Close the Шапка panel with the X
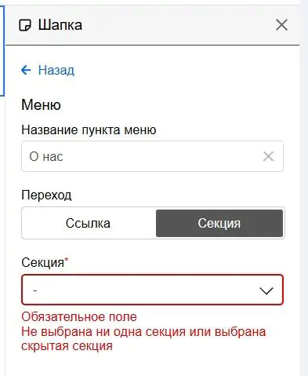The image size is (308, 376). (x=281, y=25)
